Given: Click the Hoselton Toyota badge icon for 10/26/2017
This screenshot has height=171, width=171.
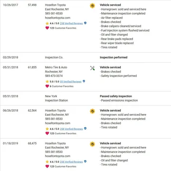Looking at the screenshot, I should [x=93, y=6].
